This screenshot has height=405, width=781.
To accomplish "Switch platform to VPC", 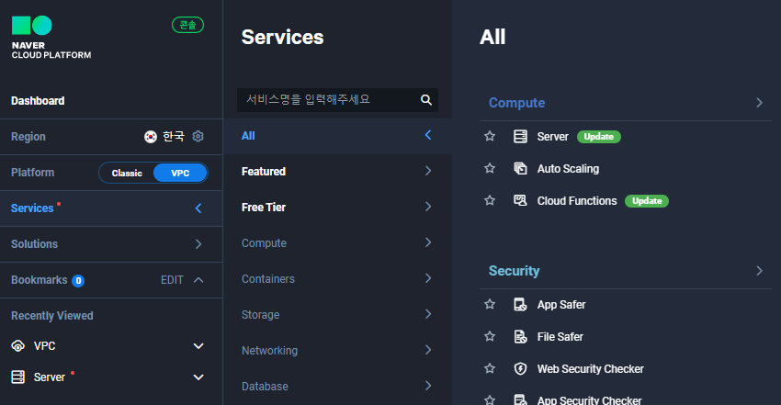I will coord(180,174).
